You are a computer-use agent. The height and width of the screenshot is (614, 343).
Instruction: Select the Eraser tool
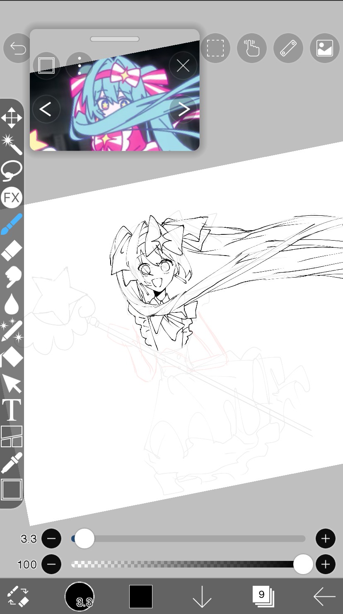[x=12, y=251]
